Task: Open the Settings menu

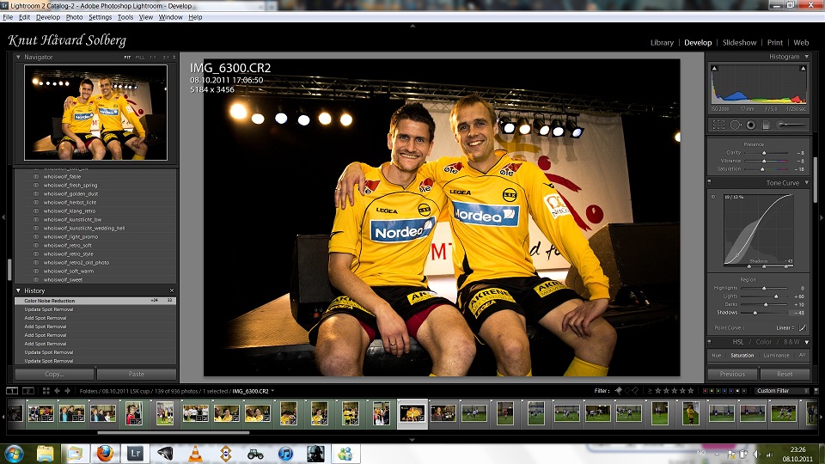Action: tap(100, 17)
